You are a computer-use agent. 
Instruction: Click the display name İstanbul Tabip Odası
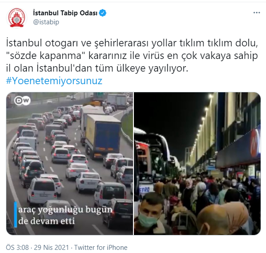click(65, 13)
